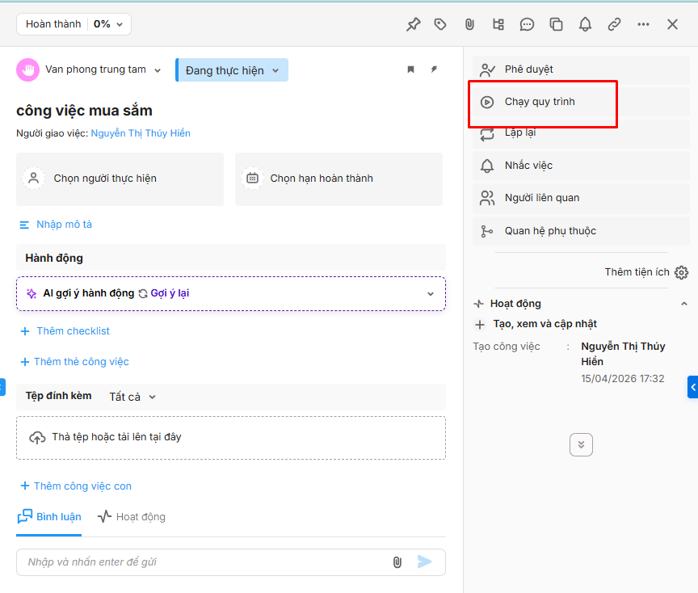Screen dimensions: 698x593
Task: Click the Chạy quy trình button
Action: [x=539, y=102]
